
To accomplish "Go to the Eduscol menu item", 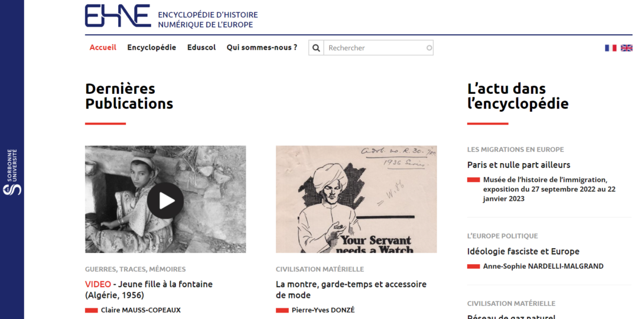I will pyautogui.click(x=201, y=48).
